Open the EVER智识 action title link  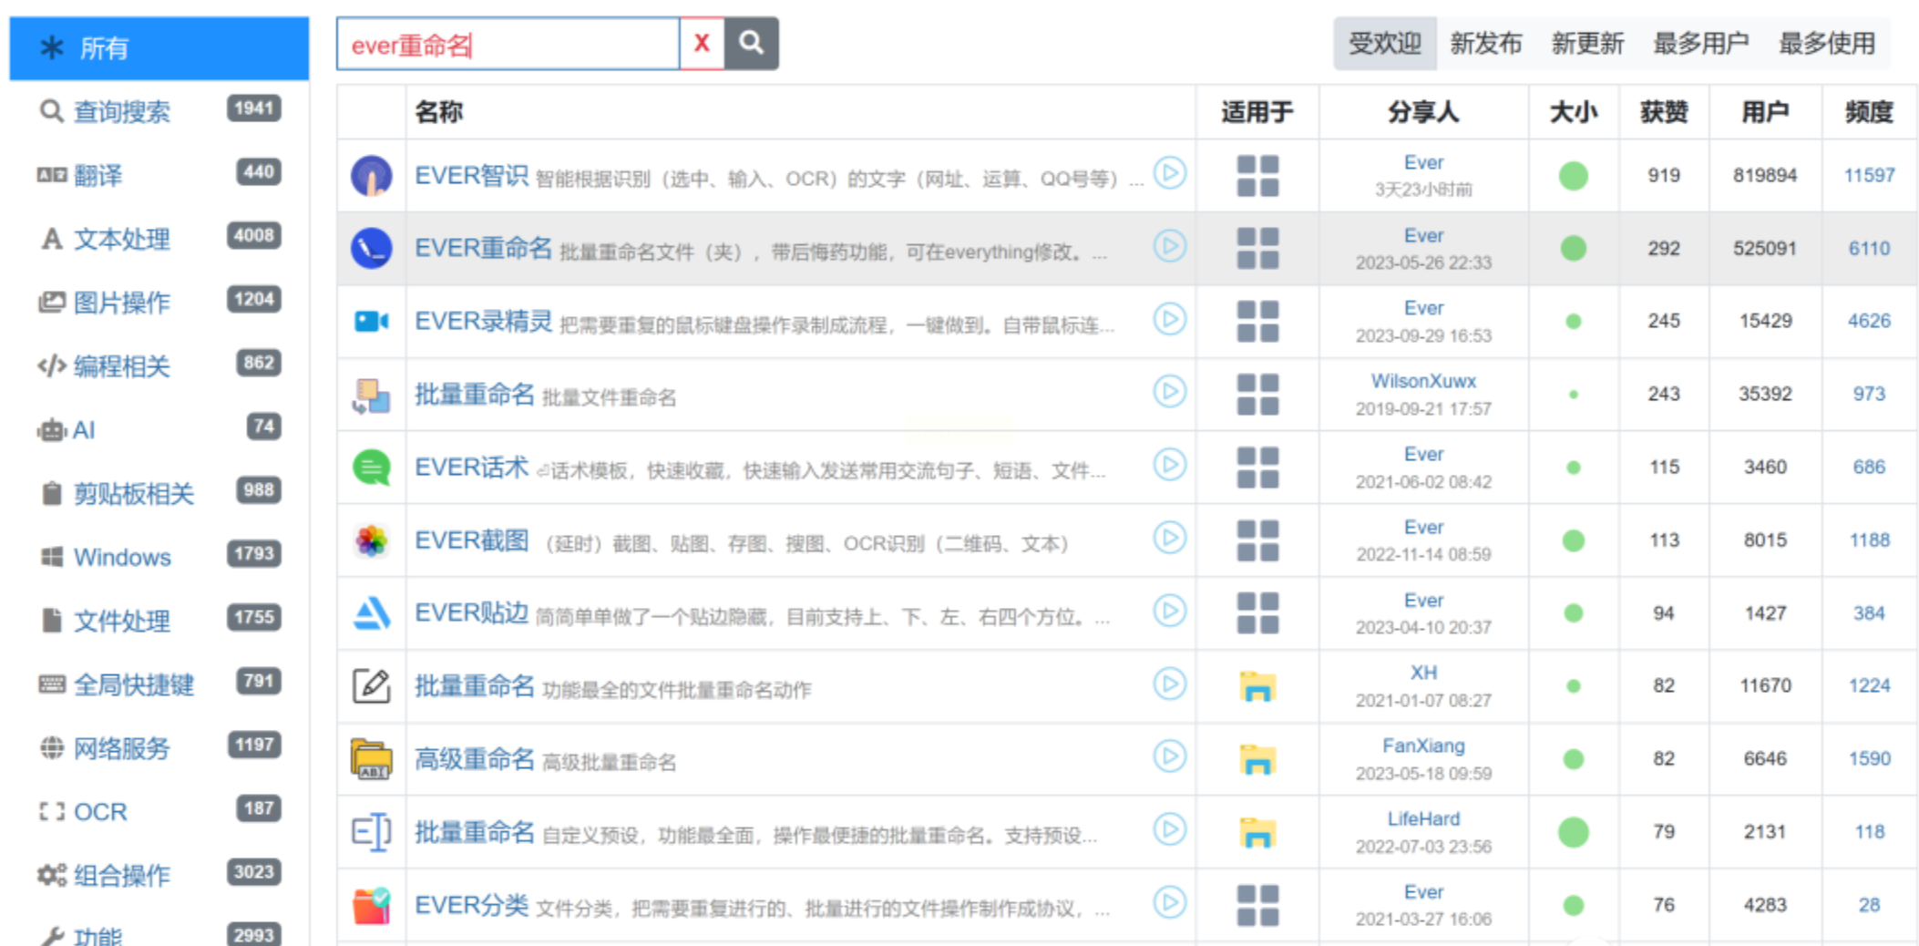(x=471, y=175)
